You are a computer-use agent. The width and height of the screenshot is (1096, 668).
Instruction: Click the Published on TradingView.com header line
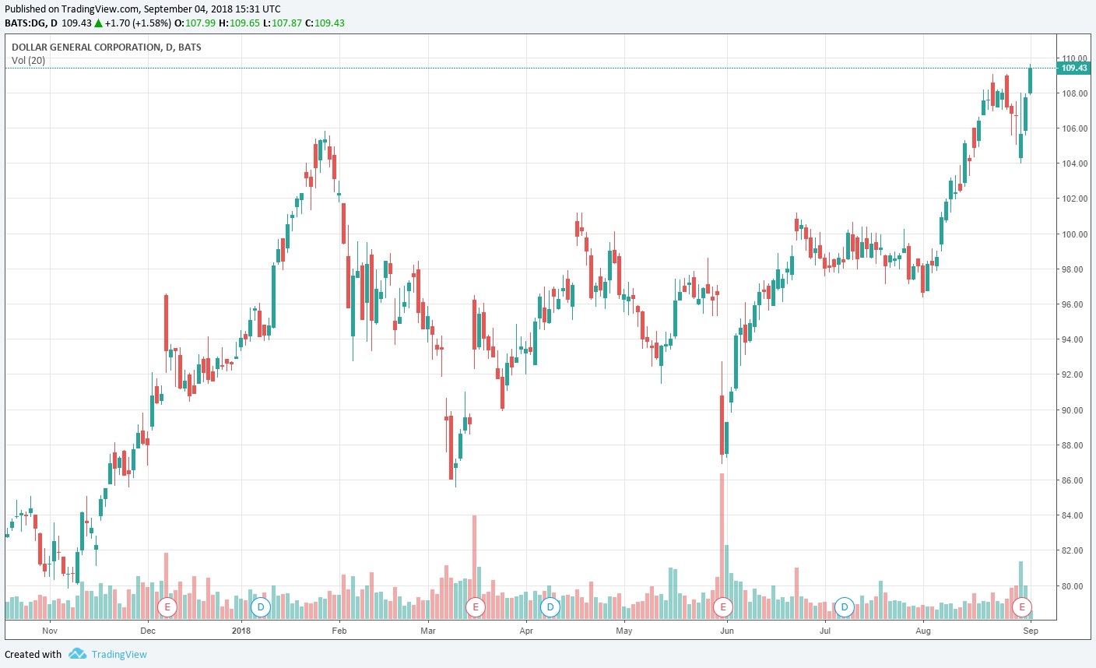[x=142, y=9]
